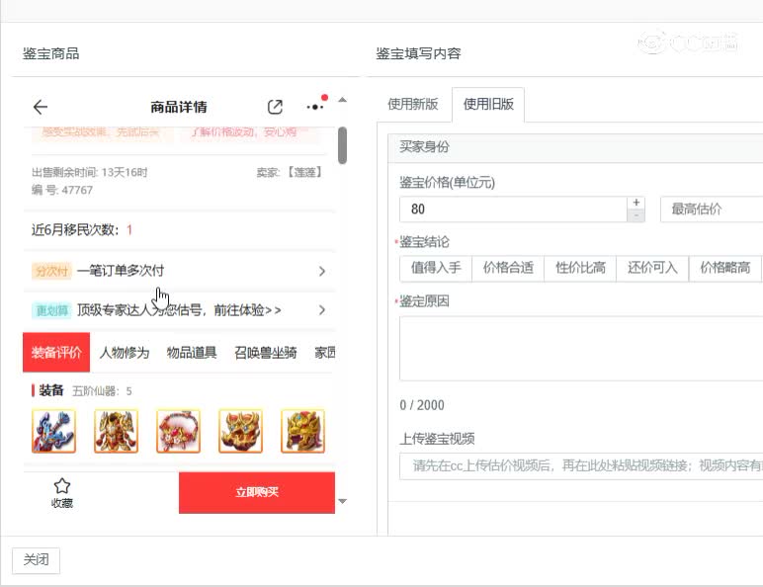
Task: Select the gold mask with blue gems
Action: [240, 431]
